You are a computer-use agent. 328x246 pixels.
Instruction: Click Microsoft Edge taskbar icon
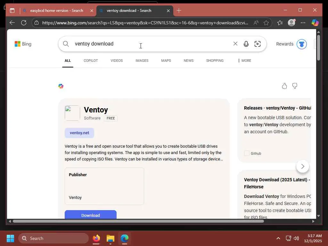tap(125, 238)
